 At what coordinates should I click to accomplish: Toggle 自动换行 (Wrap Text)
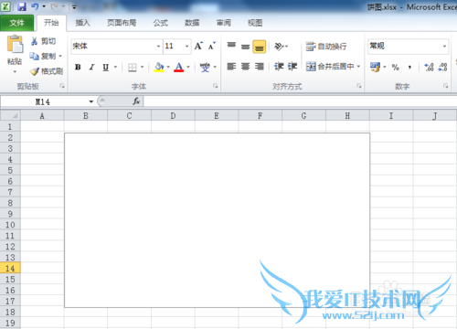(x=326, y=47)
